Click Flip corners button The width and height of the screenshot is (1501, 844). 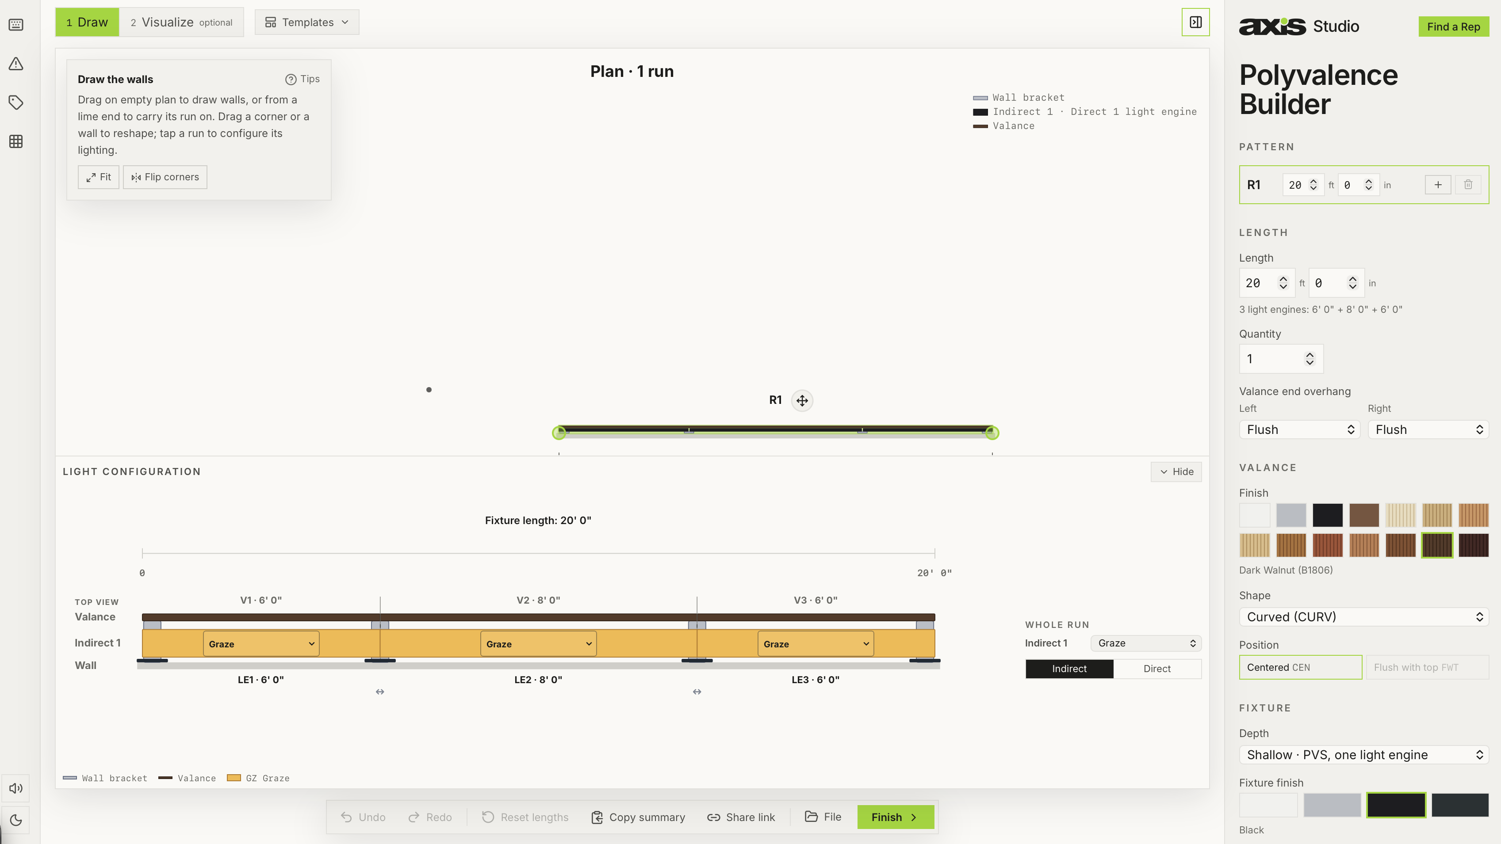point(165,177)
